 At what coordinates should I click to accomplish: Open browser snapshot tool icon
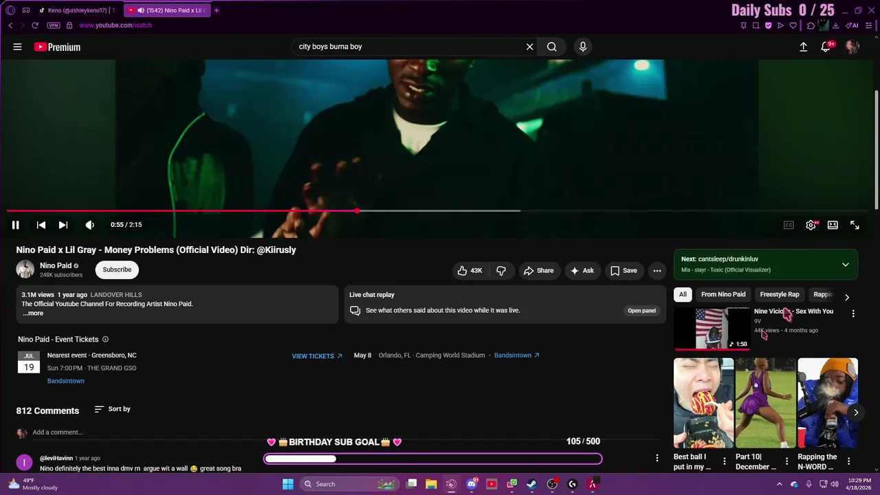point(756,25)
